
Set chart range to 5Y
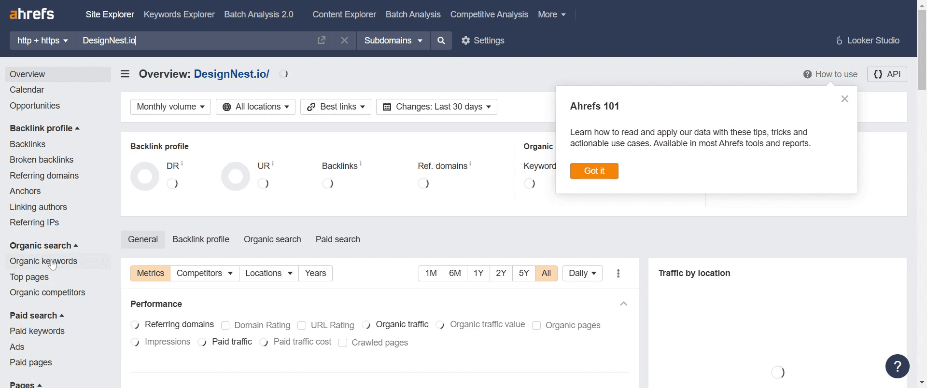524,273
